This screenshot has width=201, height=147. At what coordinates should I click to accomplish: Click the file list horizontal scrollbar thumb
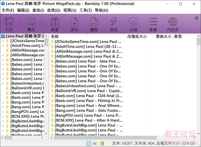(x=105, y=138)
